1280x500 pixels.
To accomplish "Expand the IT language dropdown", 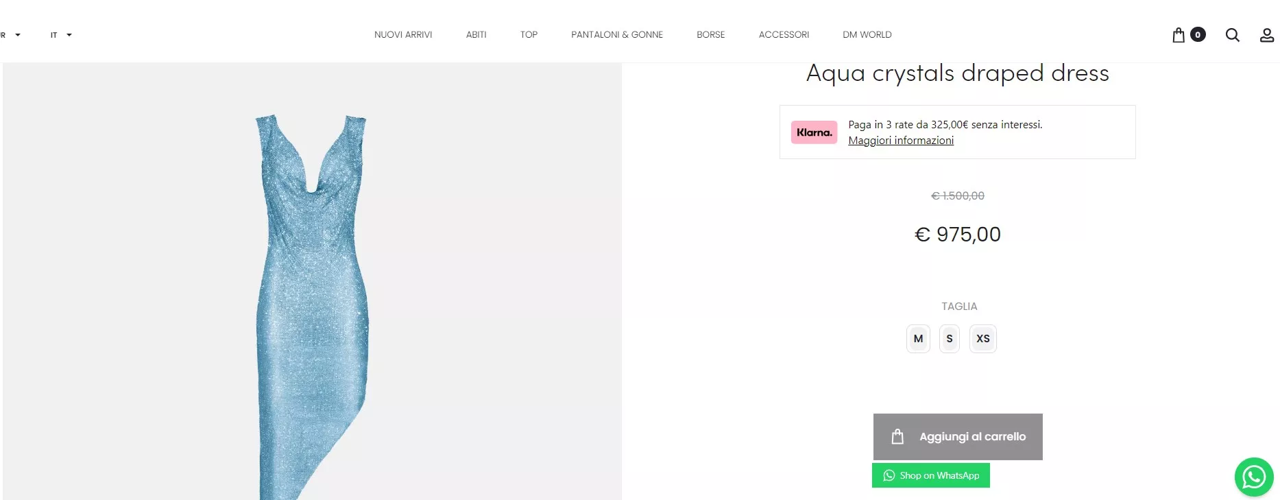I will tap(60, 35).
